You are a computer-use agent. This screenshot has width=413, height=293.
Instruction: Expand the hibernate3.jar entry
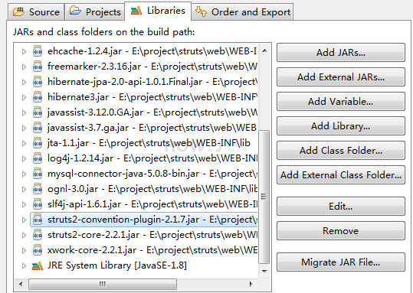24,97
